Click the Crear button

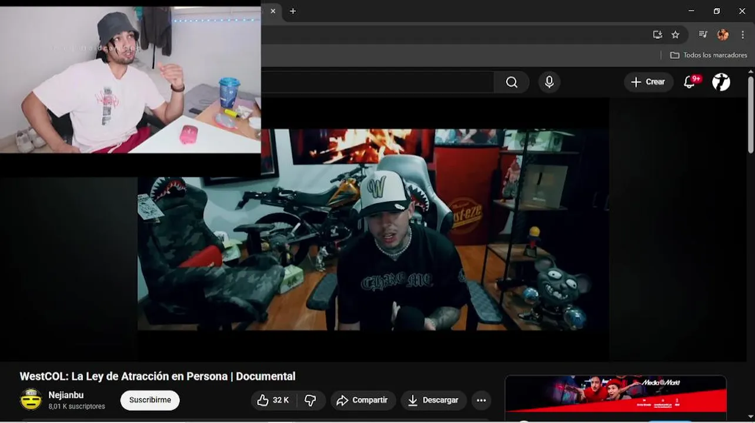click(649, 82)
